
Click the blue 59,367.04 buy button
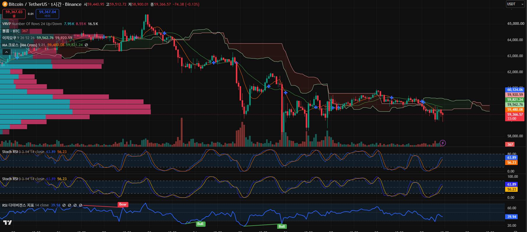47,14
